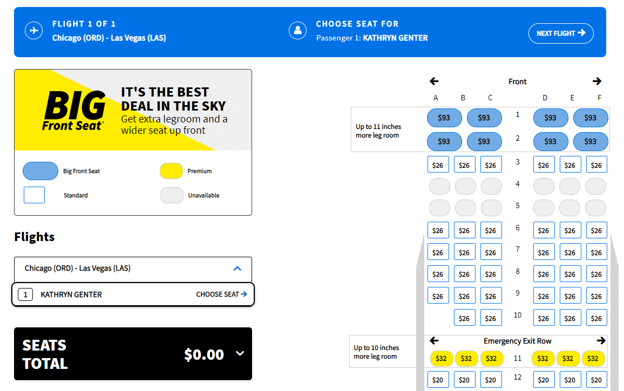The height and width of the screenshot is (391, 624).
Task: Click the numbered badge beside KATHRYN GENTER
Action: point(25,294)
